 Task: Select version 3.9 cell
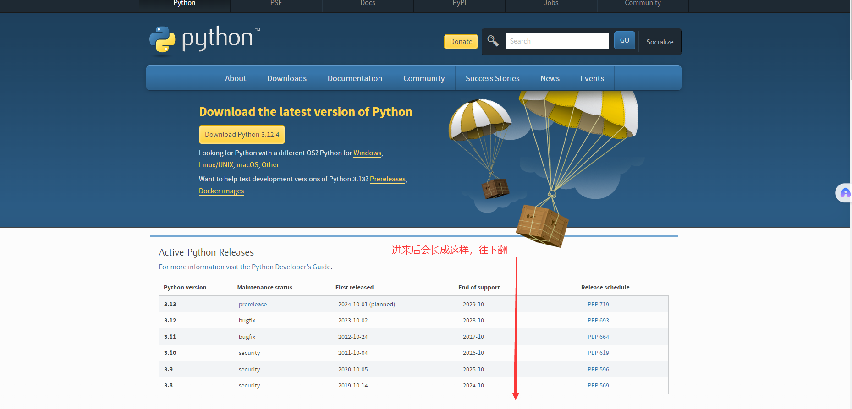point(169,370)
